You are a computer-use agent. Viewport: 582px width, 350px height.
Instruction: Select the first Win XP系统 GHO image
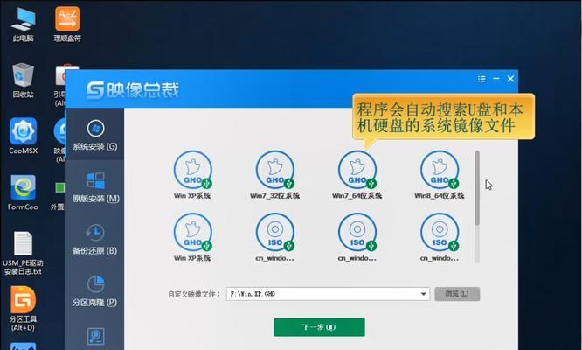pyautogui.click(x=192, y=175)
